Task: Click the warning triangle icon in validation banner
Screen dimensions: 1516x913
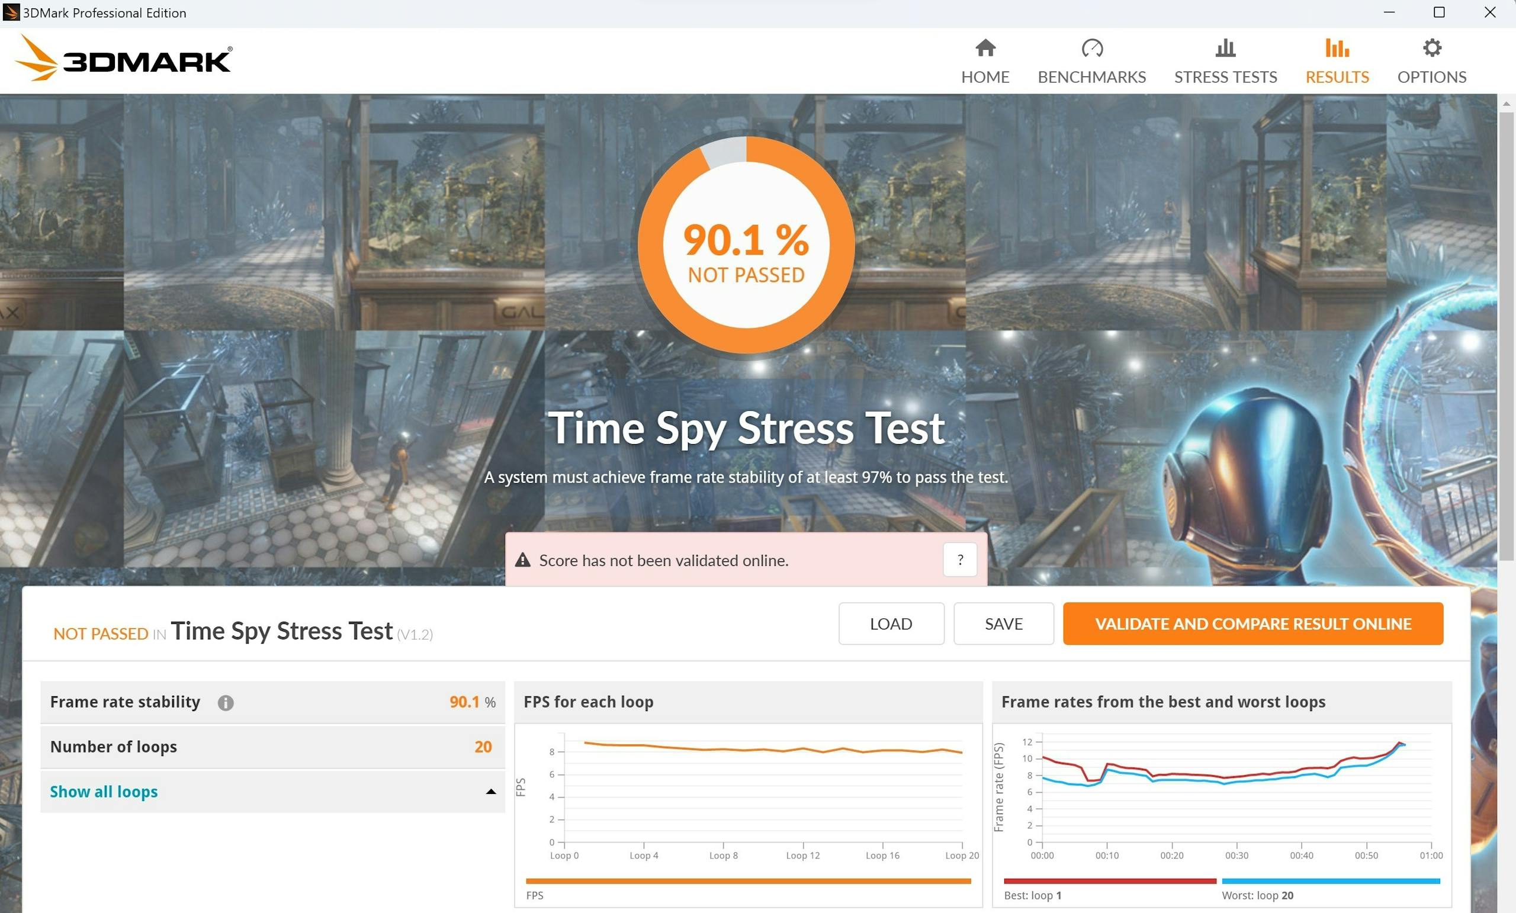Action: [522, 560]
